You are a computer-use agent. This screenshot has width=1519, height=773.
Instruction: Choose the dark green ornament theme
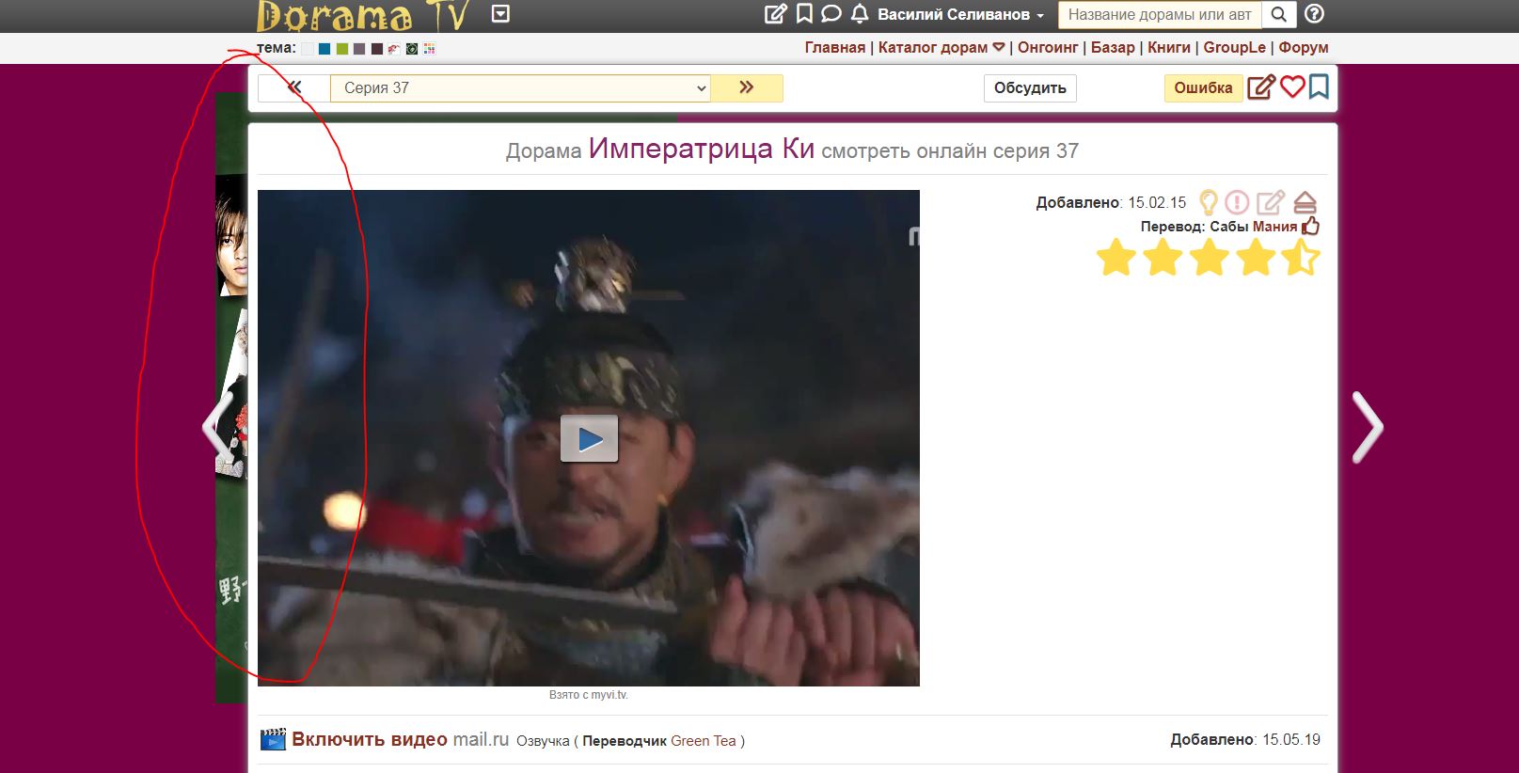point(412,49)
